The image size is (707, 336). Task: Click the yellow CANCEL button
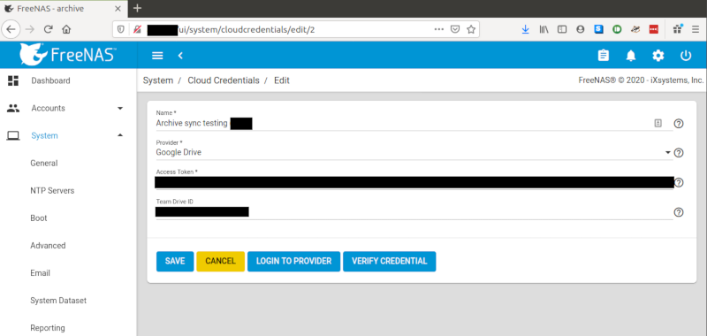(x=220, y=261)
